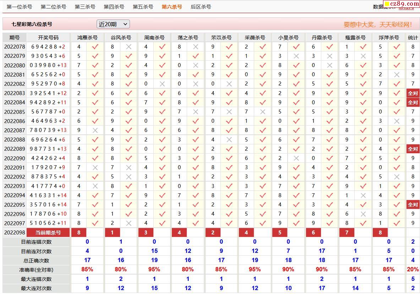The height and width of the screenshot is (294, 420).
Task: Click the red 当前期杀号 label
Action: pyautogui.click(x=48, y=233)
